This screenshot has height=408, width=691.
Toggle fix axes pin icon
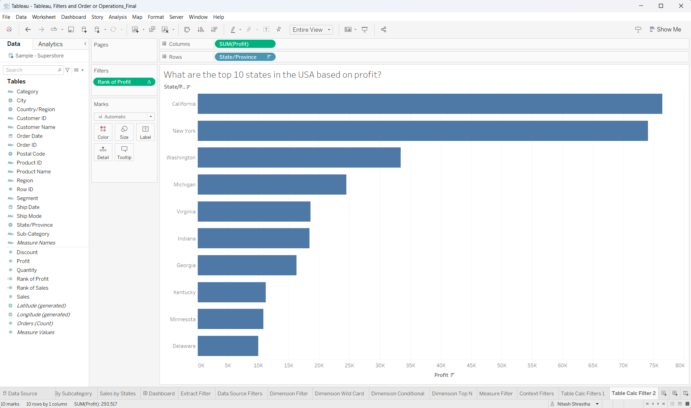pyautogui.click(x=279, y=30)
